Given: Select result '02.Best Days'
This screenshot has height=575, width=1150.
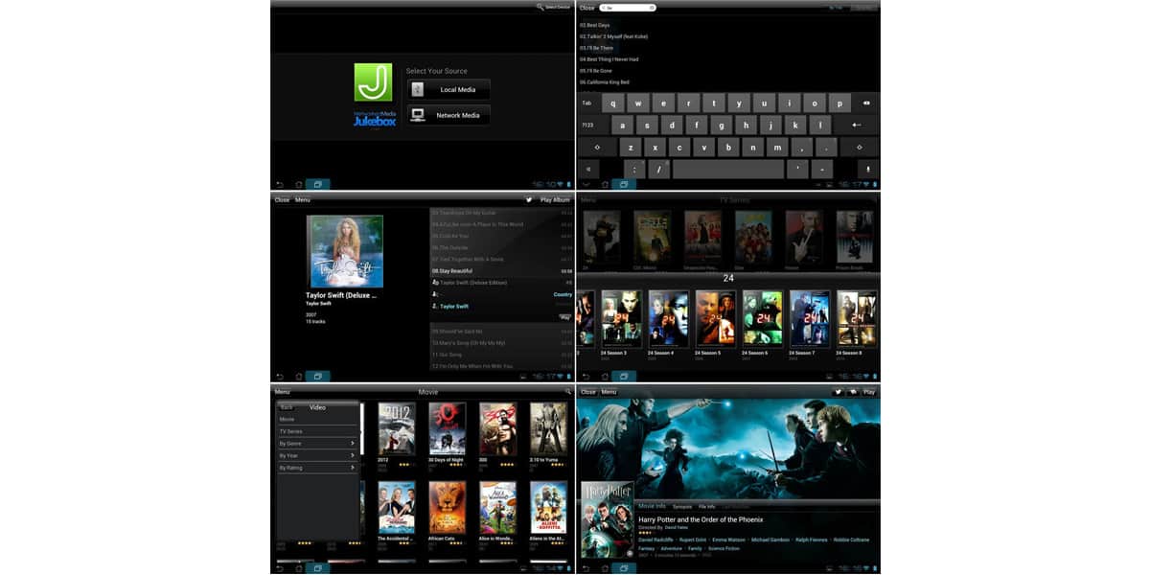Looking at the screenshot, I should coord(595,25).
